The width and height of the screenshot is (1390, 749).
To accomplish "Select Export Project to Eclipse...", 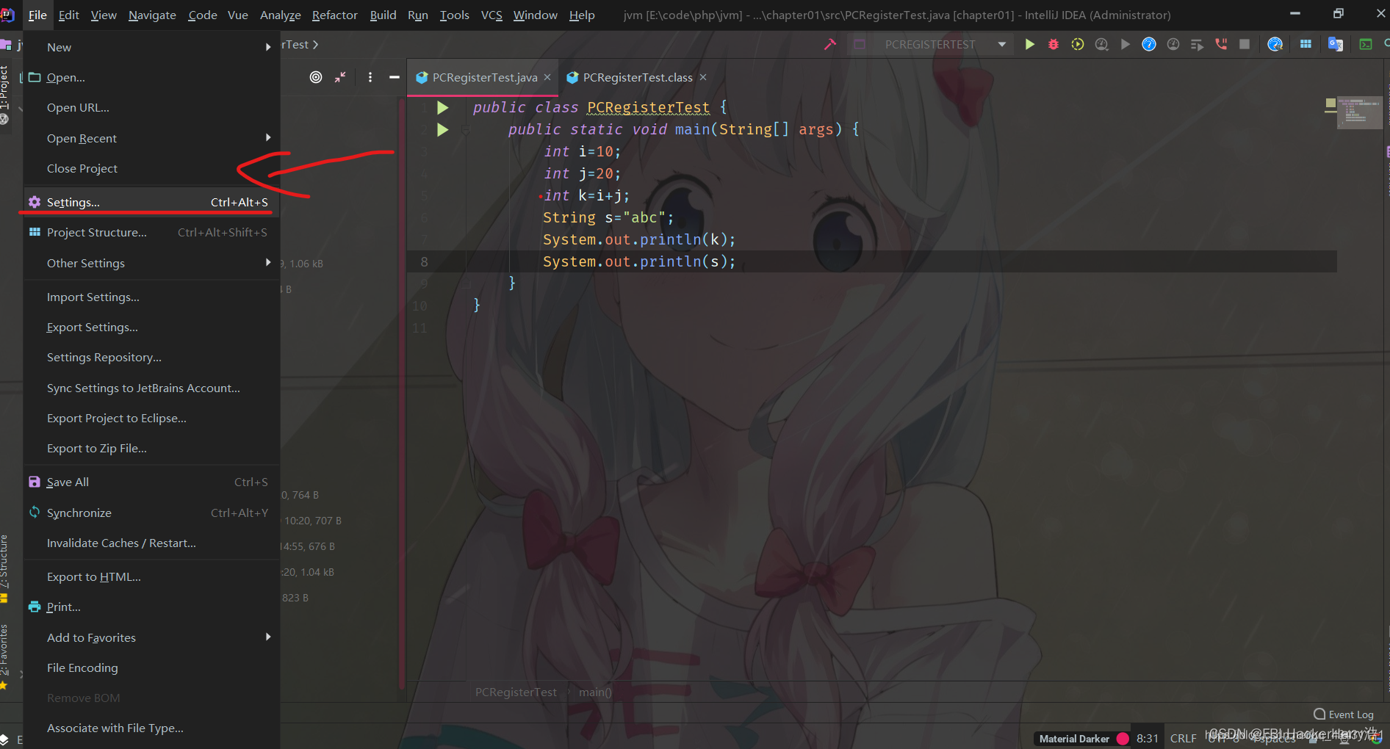I will (x=151, y=418).
